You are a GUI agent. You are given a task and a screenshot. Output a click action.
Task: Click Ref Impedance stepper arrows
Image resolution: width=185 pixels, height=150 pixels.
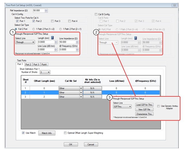46,10
